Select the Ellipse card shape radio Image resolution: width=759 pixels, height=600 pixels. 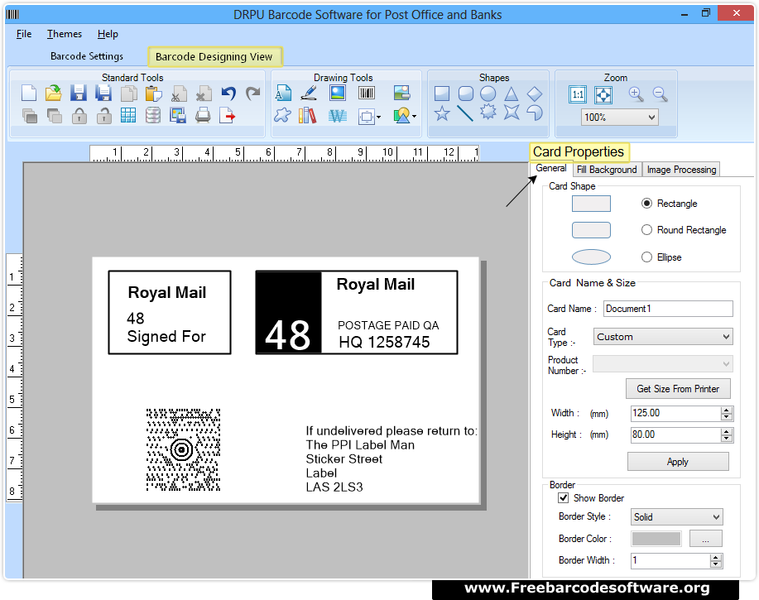pyautogui.click(x=646, y=257)
